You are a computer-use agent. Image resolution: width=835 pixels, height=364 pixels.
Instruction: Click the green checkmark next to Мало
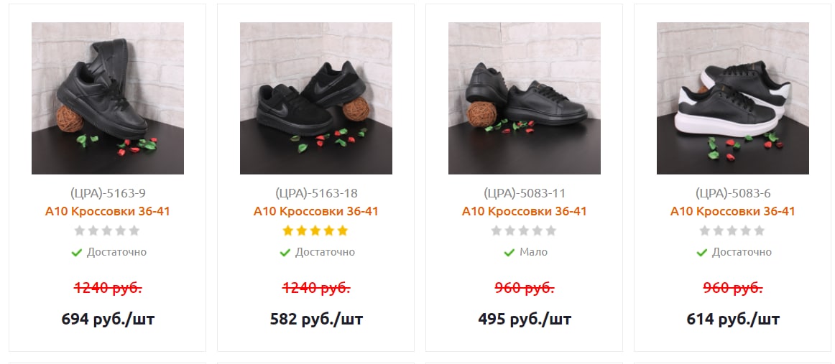coord(509,252)
